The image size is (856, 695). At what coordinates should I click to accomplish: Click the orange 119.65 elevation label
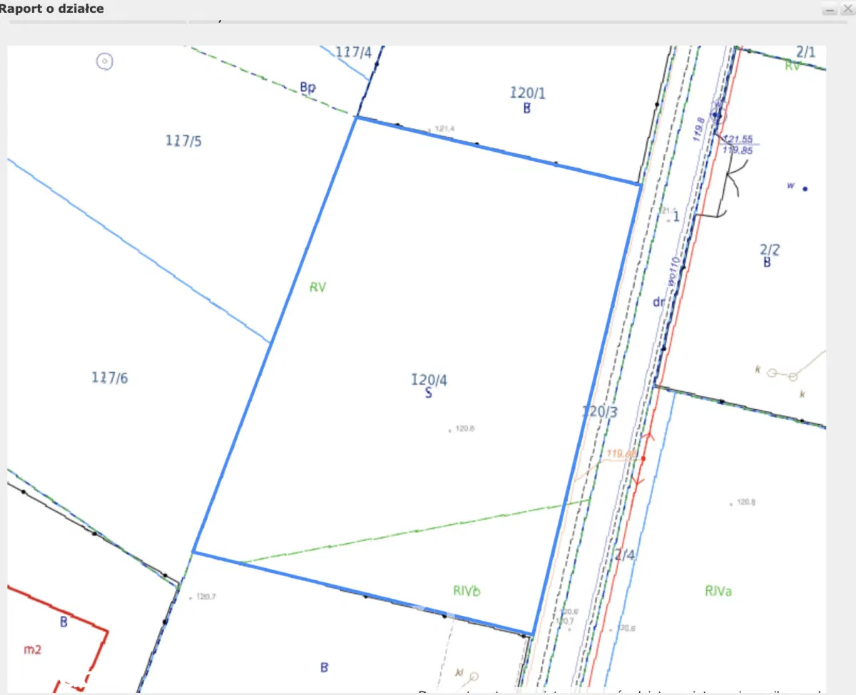tap(621, 453)
